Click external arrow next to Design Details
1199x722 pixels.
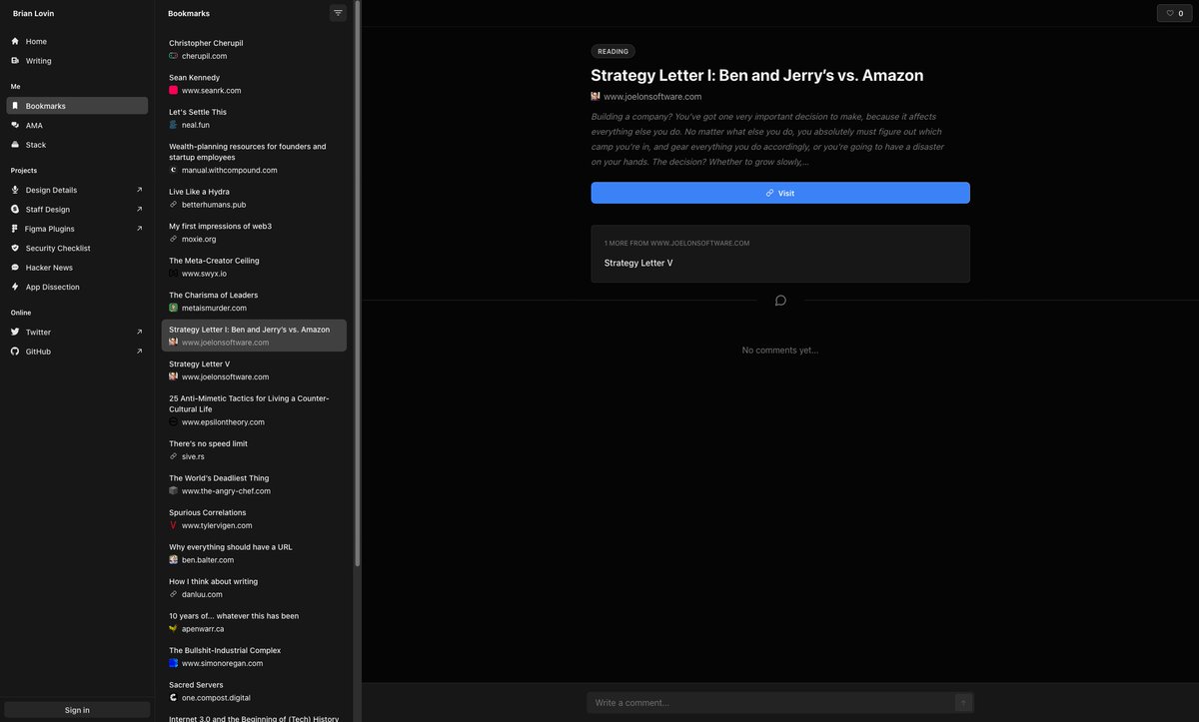139,190
